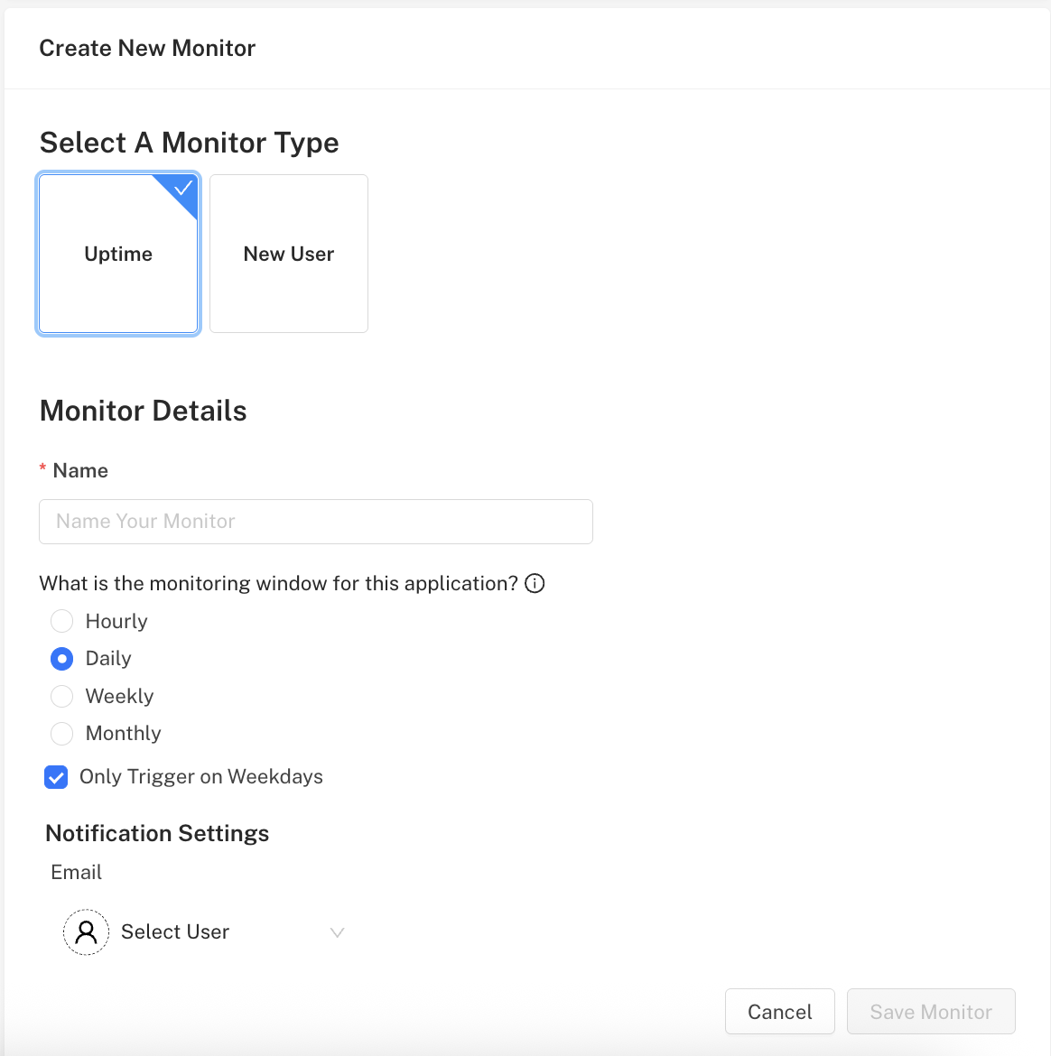Uncheck Only Trigger on Weekdays checkbox
Screen dimensions: 1051x1056
click(56, 777)
